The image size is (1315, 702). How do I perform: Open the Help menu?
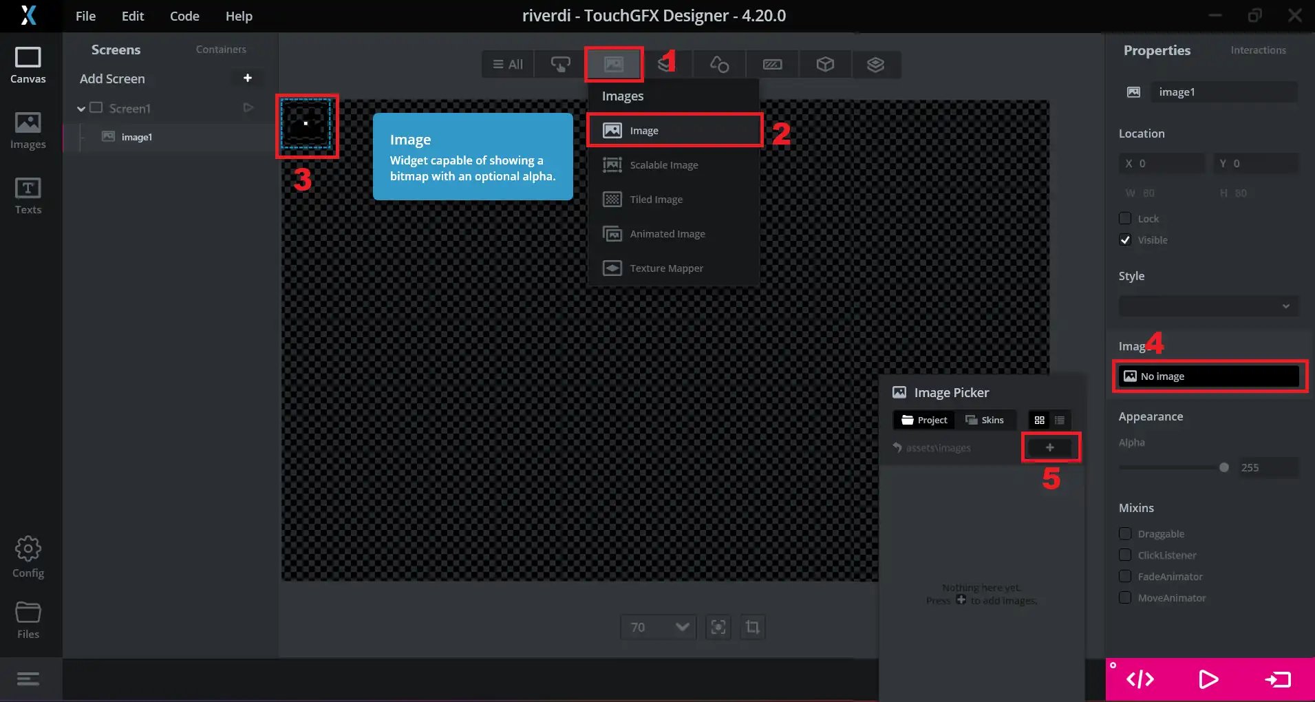[x=239, y=16]
